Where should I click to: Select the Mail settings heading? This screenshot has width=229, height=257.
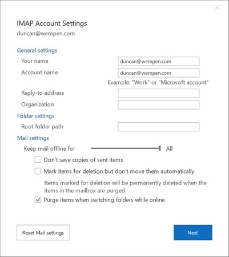[33, 138]
